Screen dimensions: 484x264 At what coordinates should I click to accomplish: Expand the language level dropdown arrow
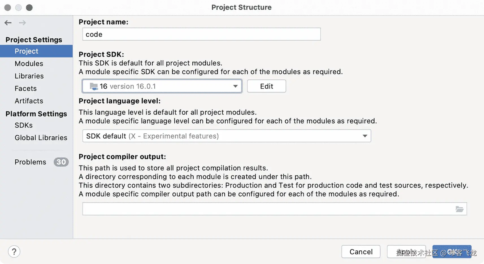[x=365, y=136]
